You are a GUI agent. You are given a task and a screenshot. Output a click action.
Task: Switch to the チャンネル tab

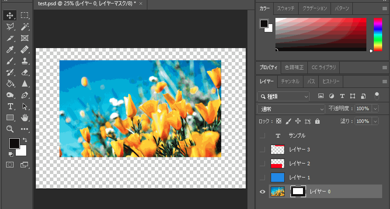point(290,81)
